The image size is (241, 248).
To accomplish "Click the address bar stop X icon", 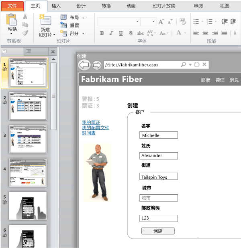I will (204, 64).
